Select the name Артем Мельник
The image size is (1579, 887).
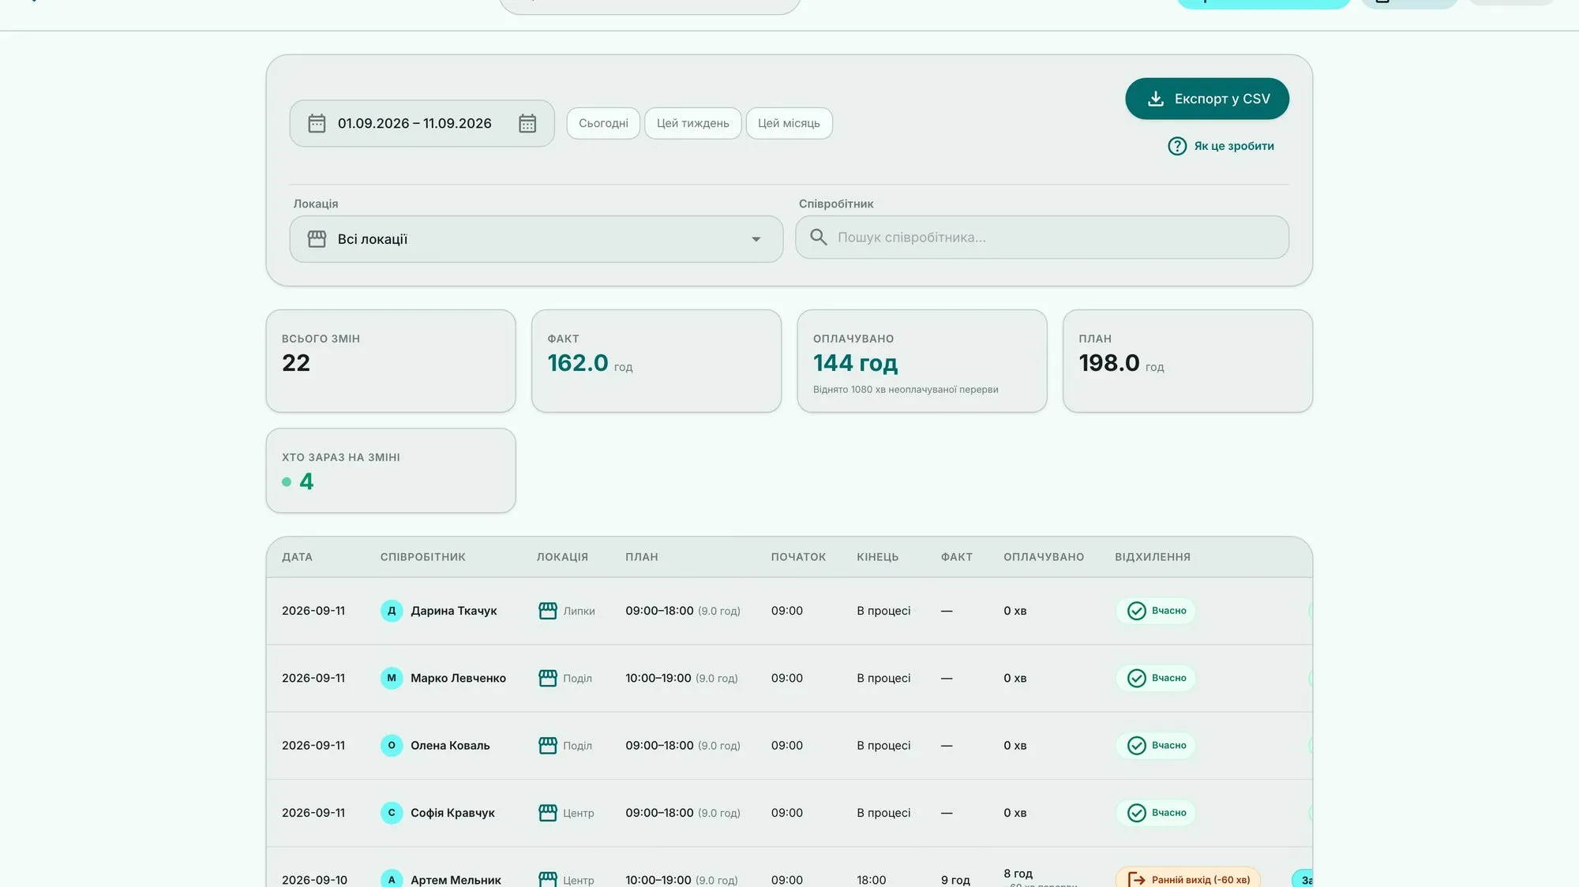click(x=456, y=880)
